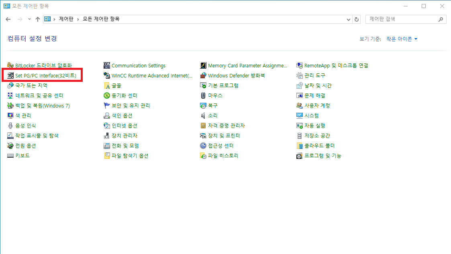
Task: Click the 문제 해결 icon
Action: pyautogui.click(x=300, y=96)
